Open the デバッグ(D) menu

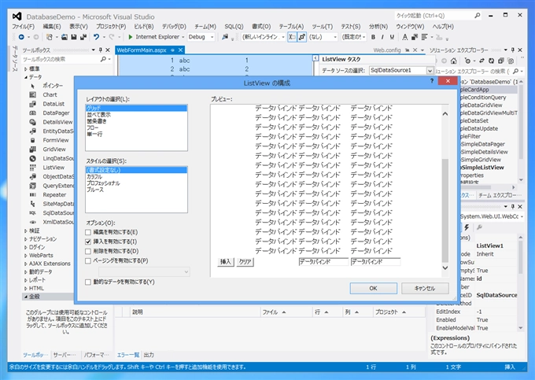tap(174, 27)
